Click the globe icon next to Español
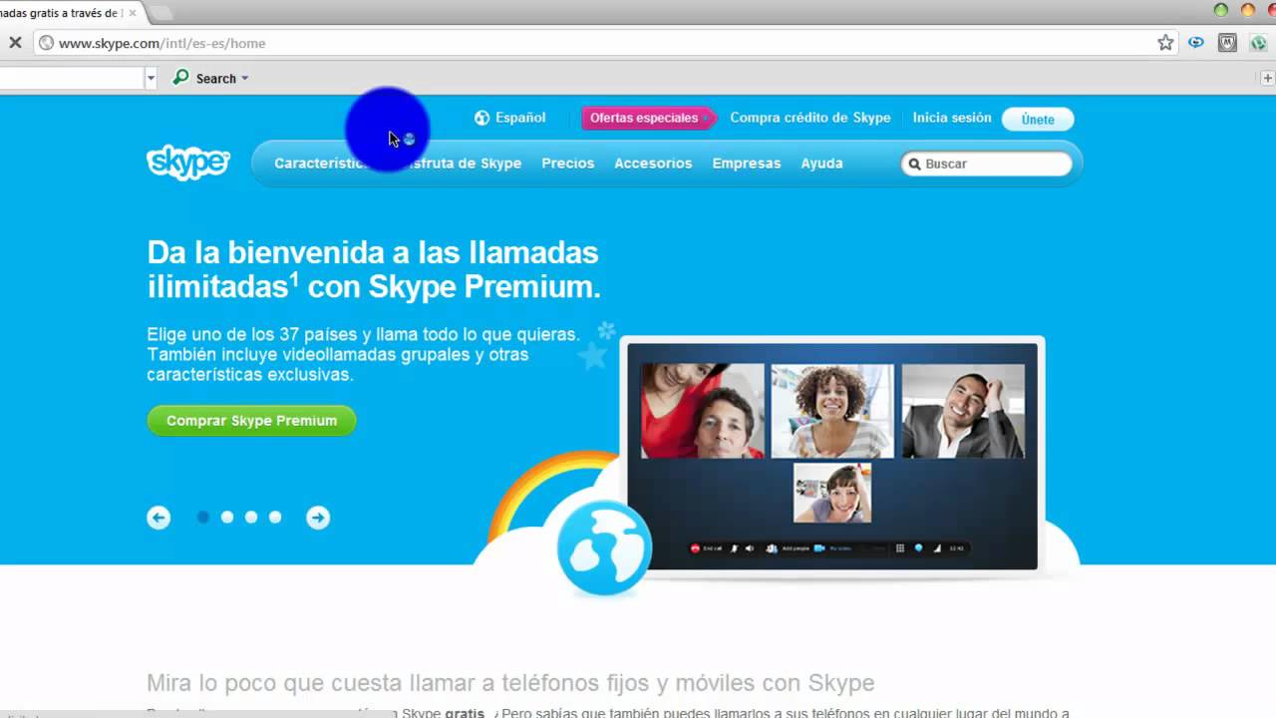Screen dimensions: 1276x718 pos(481,118)
